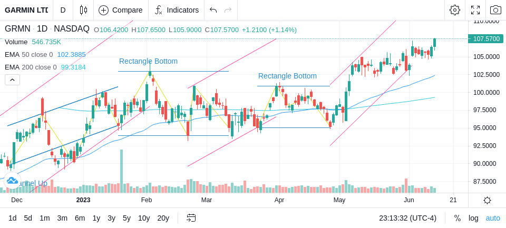
Task: Select the 5d time range
Action: 28,218
